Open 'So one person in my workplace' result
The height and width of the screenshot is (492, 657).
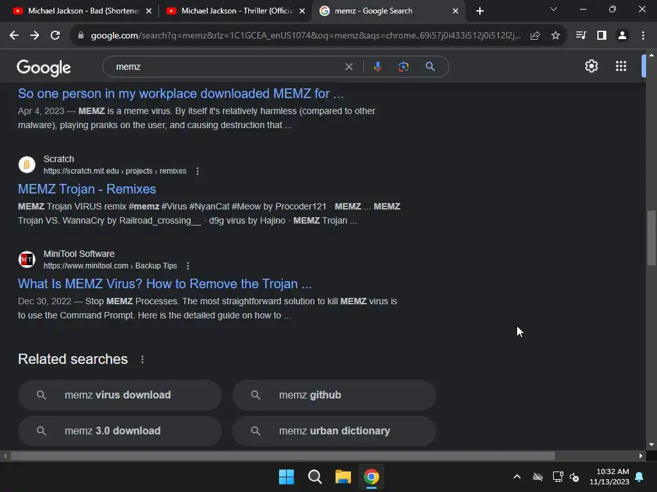point(180,94)
